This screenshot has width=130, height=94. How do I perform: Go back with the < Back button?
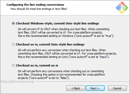76,88
